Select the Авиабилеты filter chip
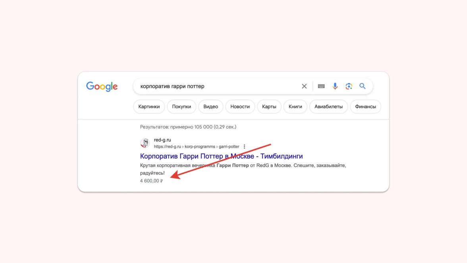 [328, 106]
